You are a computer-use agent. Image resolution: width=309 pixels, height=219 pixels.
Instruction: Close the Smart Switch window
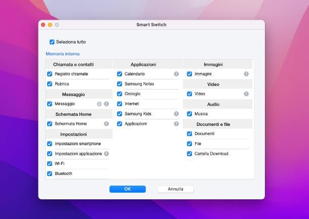(x=43, y=25)
